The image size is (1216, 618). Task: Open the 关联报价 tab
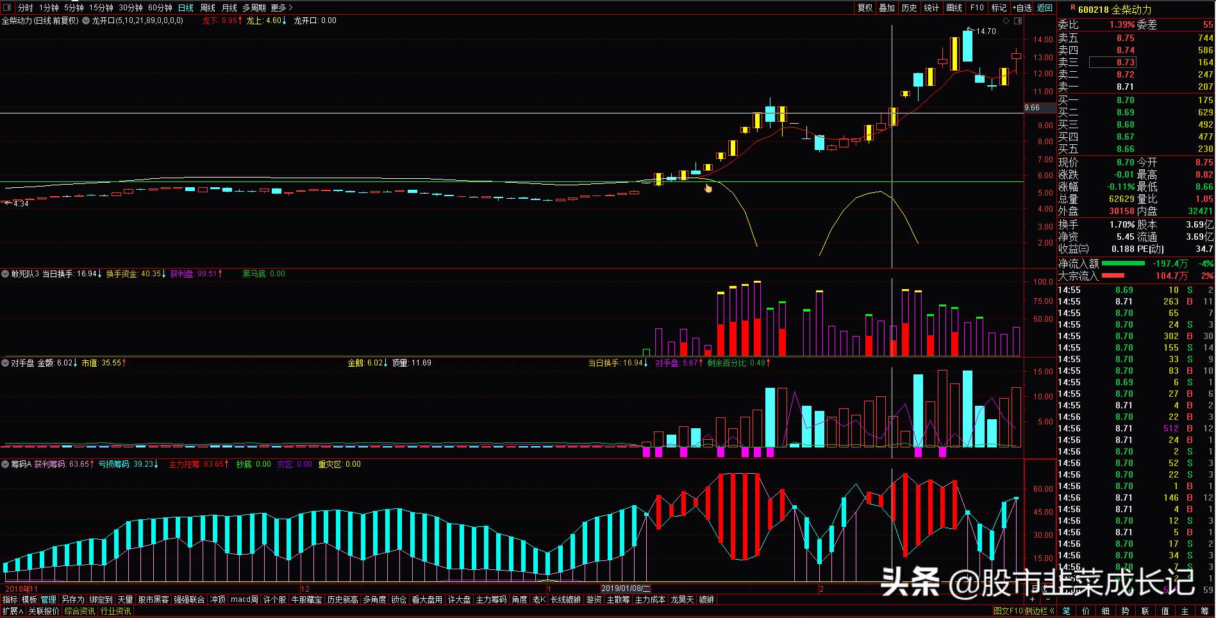pyautogui.click(x=44, y=612)
